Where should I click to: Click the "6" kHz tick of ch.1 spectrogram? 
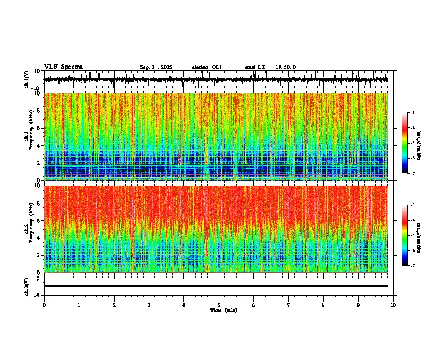click(40, 128)
